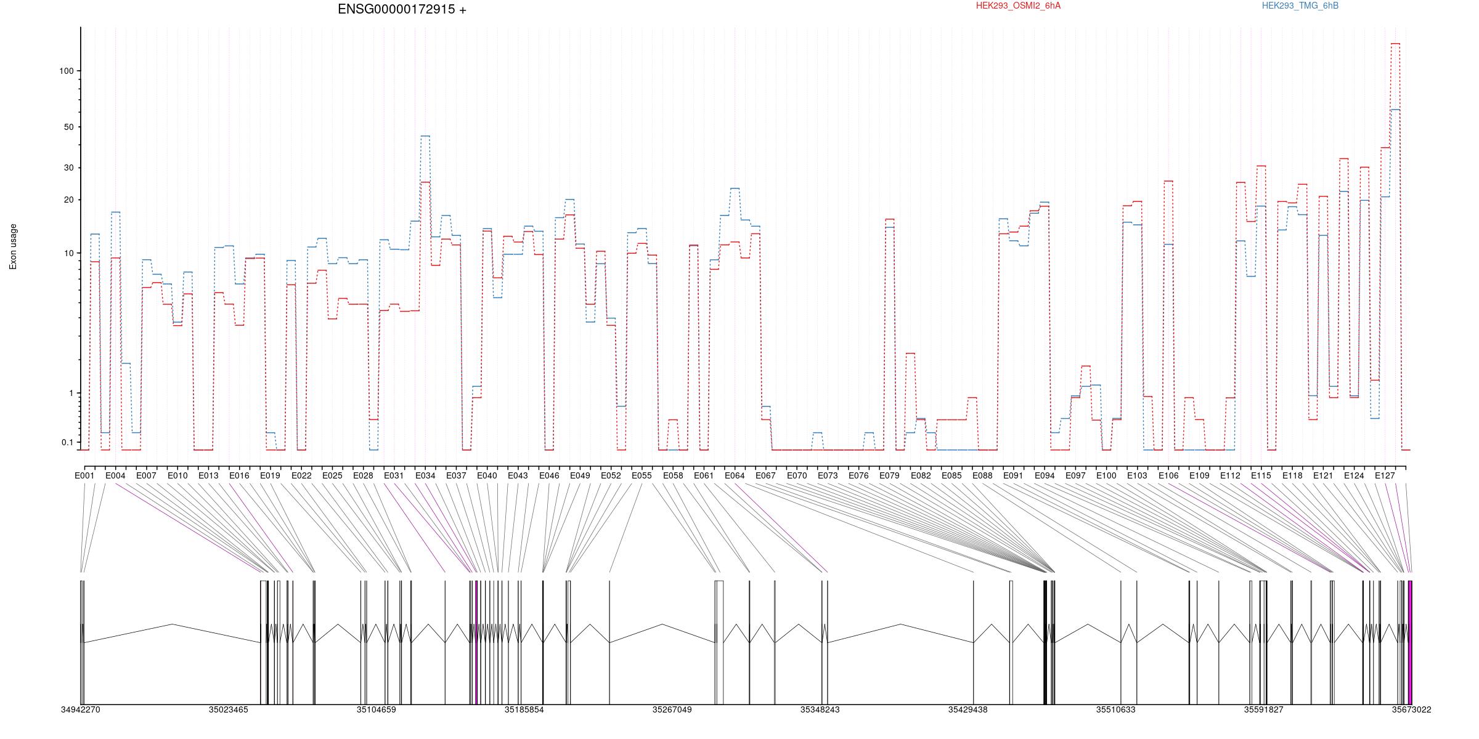The height and width of the screenshot is (739, 1479).
Task: Click the Exon usage axis label
Action: 13,246
